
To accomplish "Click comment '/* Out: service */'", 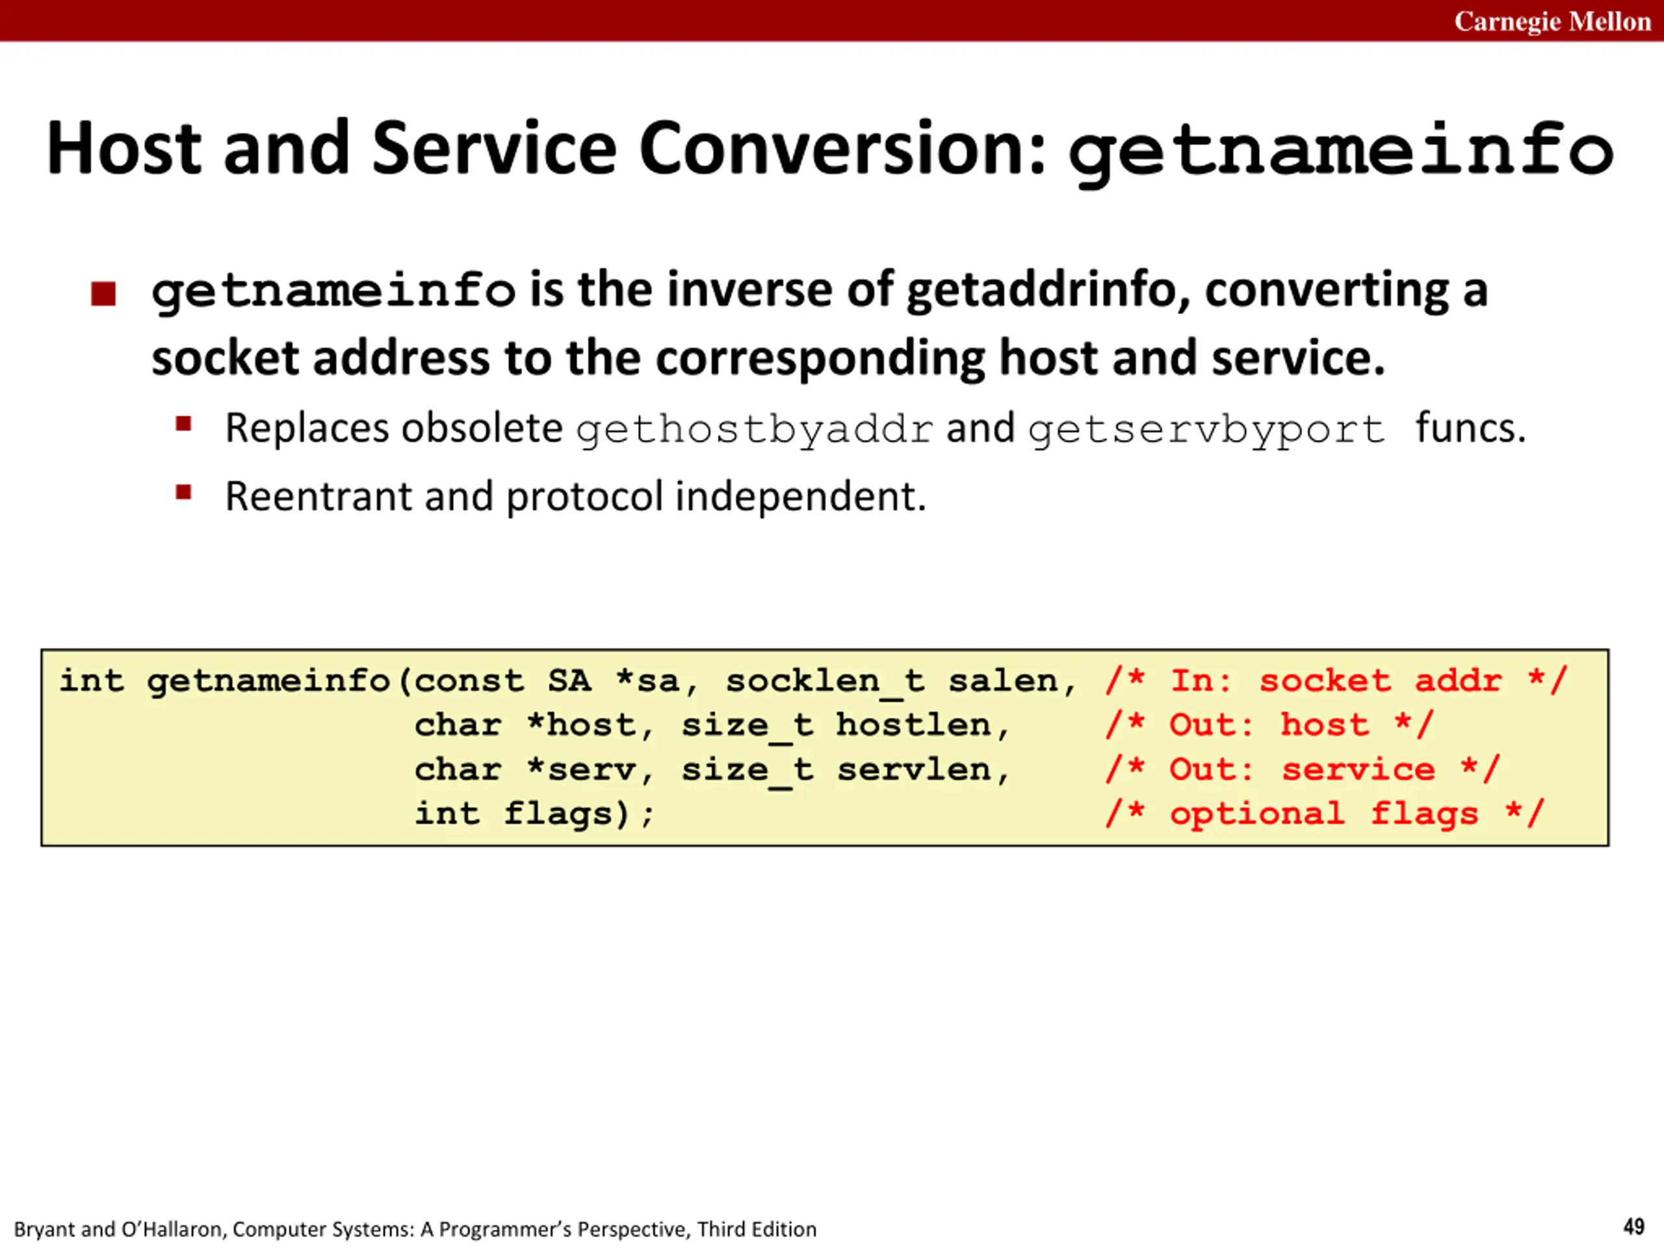I will point(1303,770).
